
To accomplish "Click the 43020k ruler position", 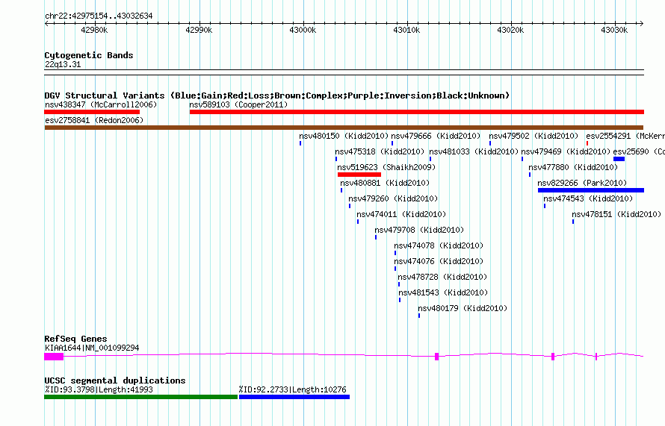I will coord(510,30).
